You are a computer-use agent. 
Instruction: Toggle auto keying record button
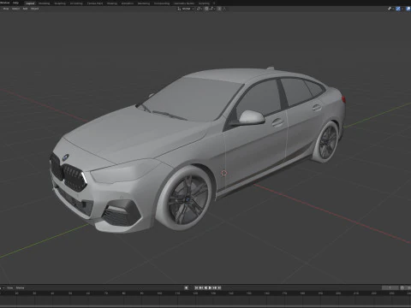[187, 287]
